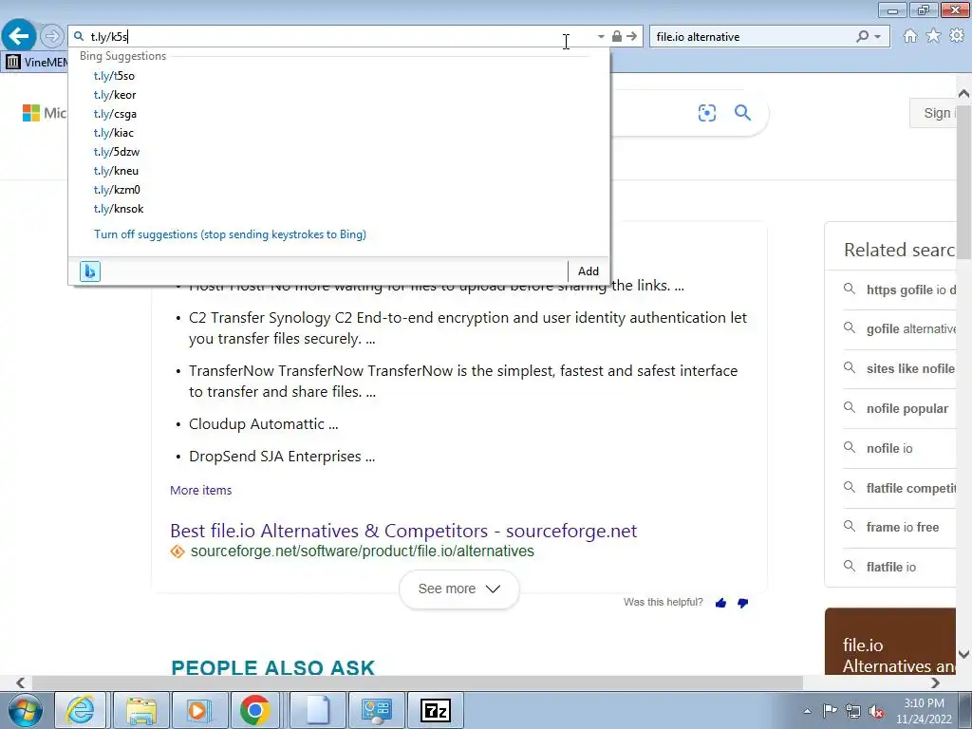Open the search provider dropdown arrow
The image size is (972, 729).
point(877,37)
